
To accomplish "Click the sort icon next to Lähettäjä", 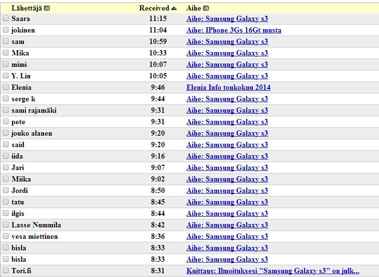I will coord(47,8).
